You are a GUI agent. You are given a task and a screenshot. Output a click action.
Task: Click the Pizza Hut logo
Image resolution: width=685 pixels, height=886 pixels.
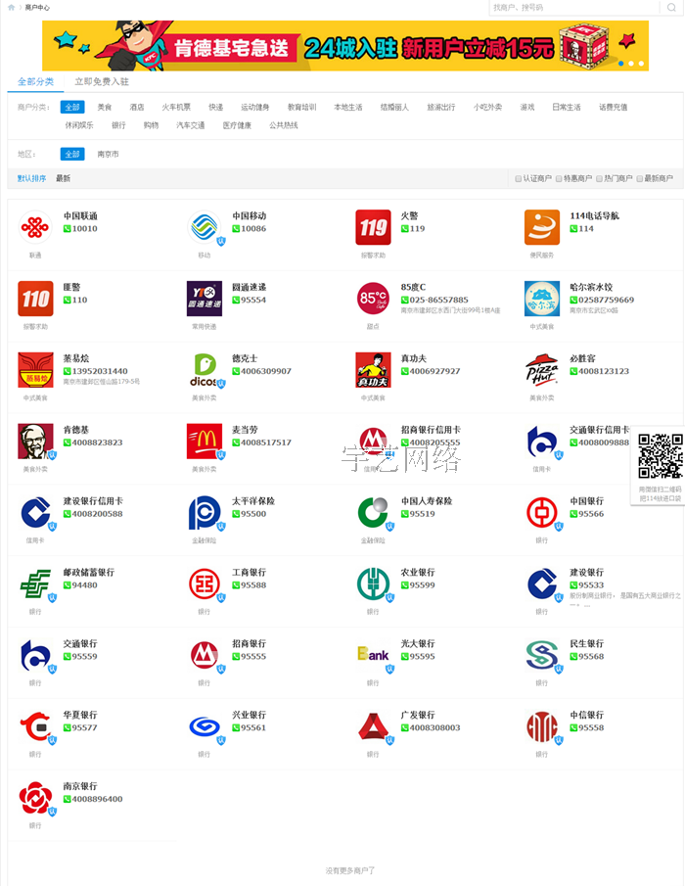coord(541,369)
